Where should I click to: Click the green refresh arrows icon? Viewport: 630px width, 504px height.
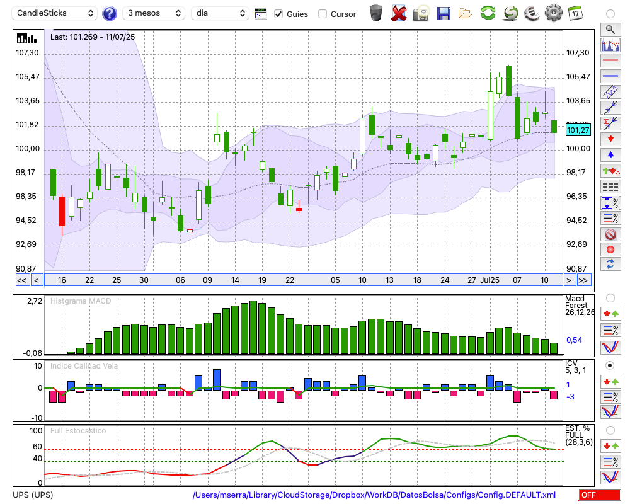[x=488, y=13]
